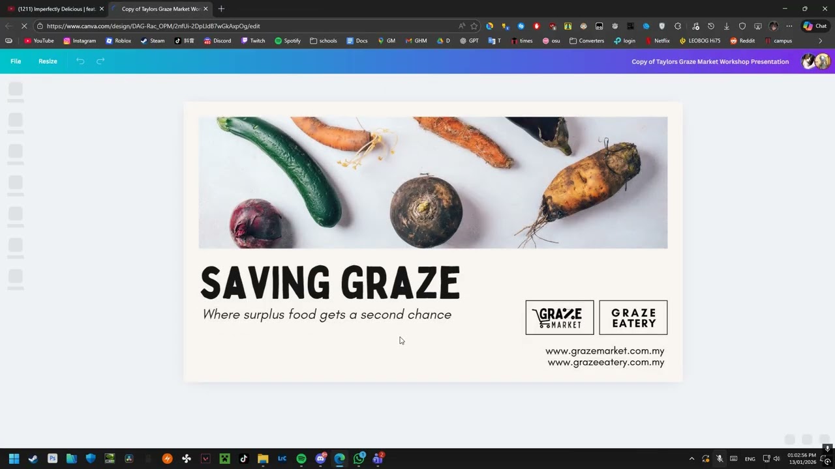This screenshot has width=835, height=469.
Task: Close the Taylors Graze Market Canva tab
Action: tap(205, 9)
